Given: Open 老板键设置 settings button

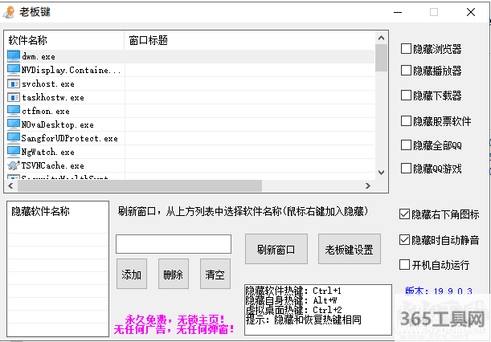Looking at the screenshot, I should [350, 249].
